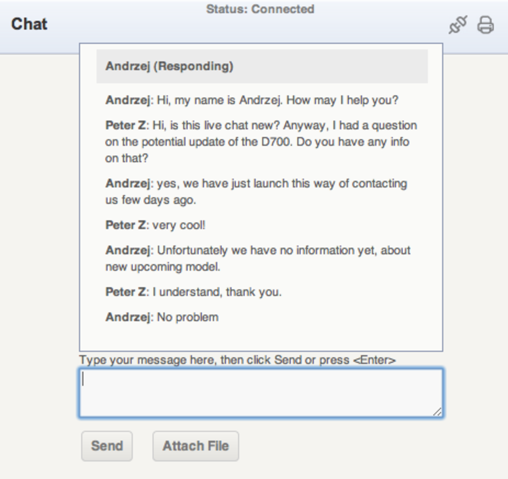Click the "Status: Connected" label

tap(260, 9)
